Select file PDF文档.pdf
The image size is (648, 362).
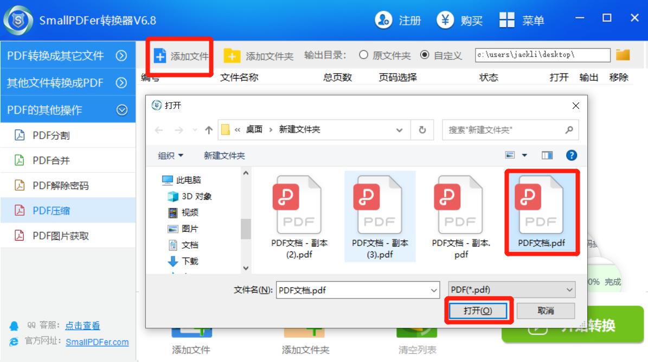click(x=541, y=212)
